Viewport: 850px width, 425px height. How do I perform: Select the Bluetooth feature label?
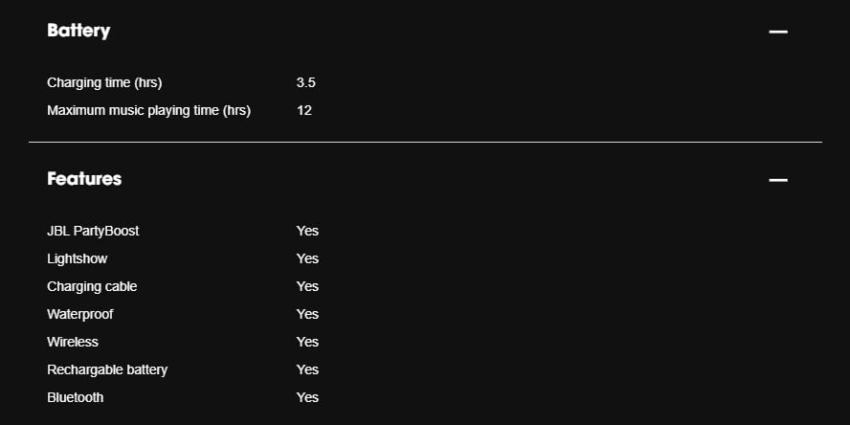click(x=76, y=397)
